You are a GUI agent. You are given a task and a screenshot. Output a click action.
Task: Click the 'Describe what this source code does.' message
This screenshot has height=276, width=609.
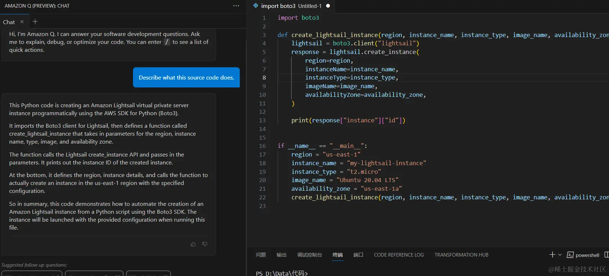pyautogui.click(x=186, y=77)
